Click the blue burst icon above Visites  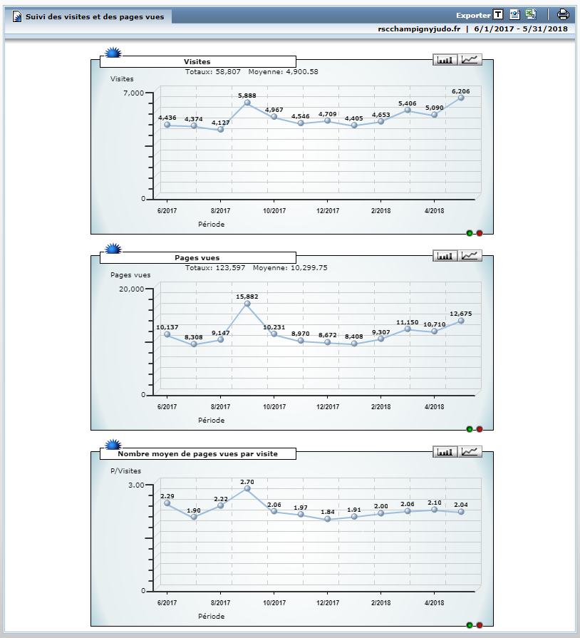[113, 53]
